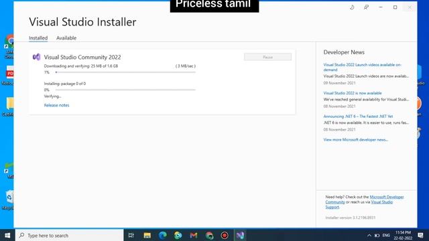Open Task View on the taskbar
This screenshot has width=429, height=241.
point(131,235)
